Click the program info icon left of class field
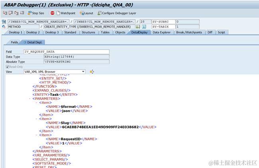 [4, 22]
